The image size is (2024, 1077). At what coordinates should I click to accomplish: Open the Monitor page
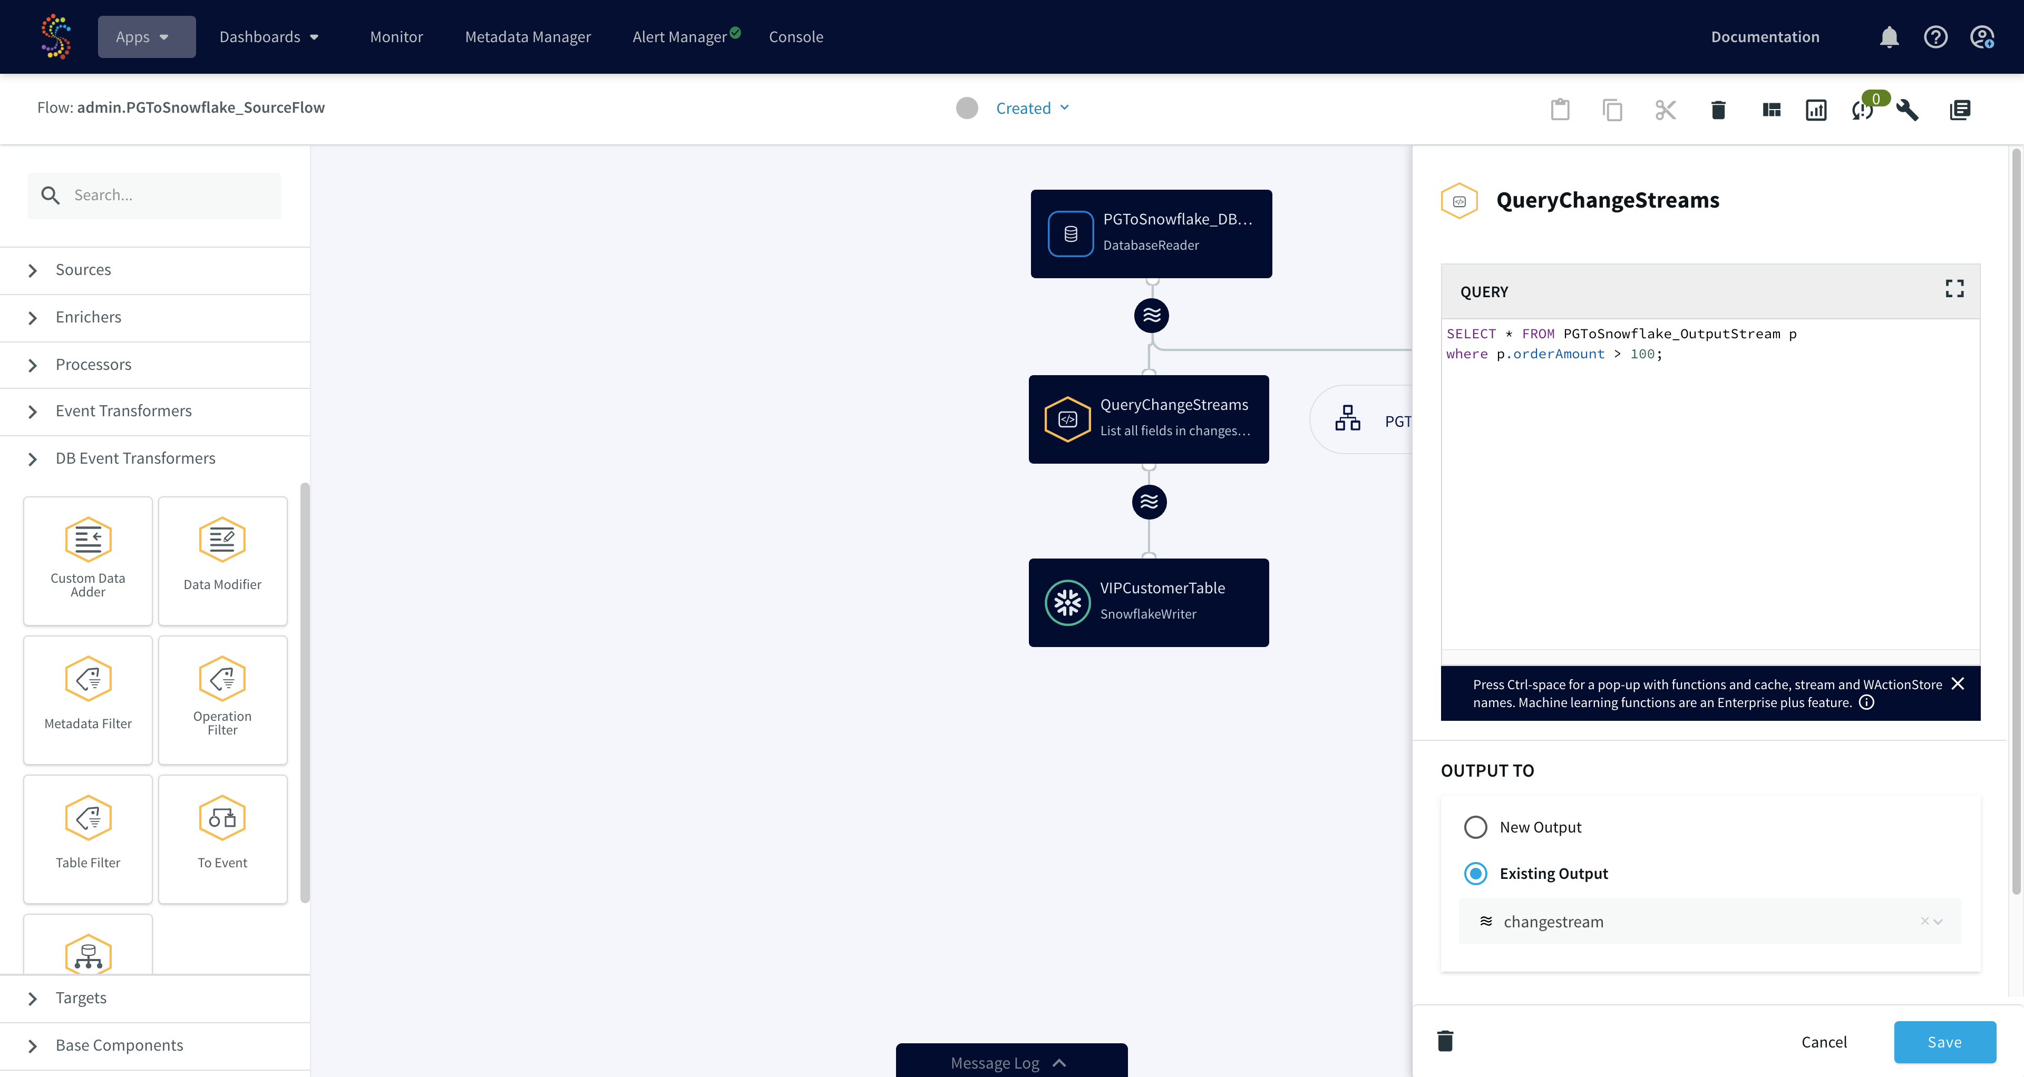tap(396, 37)
